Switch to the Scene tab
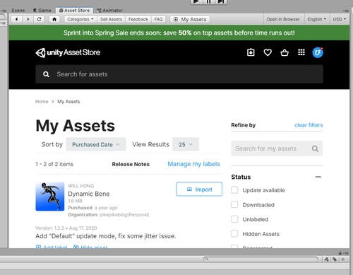 (x=18, y=11)
